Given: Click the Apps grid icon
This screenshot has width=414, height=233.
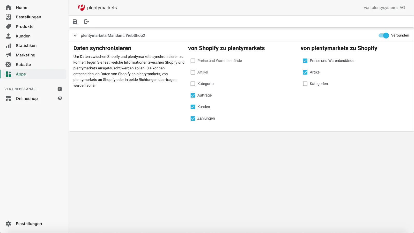Looking at the screenshot, I should [8, 74].
